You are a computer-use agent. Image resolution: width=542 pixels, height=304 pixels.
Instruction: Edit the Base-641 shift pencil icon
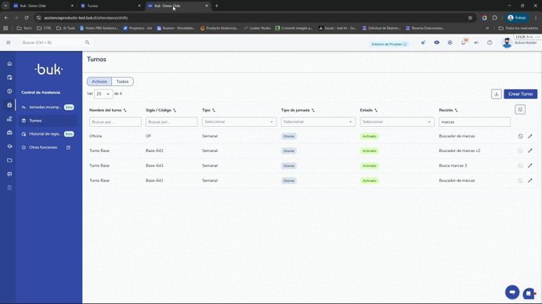530,180
